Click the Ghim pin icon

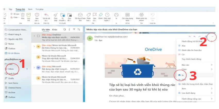click(x=100, y=15)
